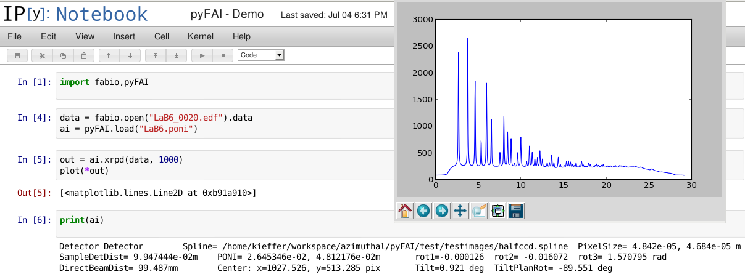This screenshot has width=745, height=277.
Task: Interrupt the kernel with the stop button
Action: (x=222, y=55)
